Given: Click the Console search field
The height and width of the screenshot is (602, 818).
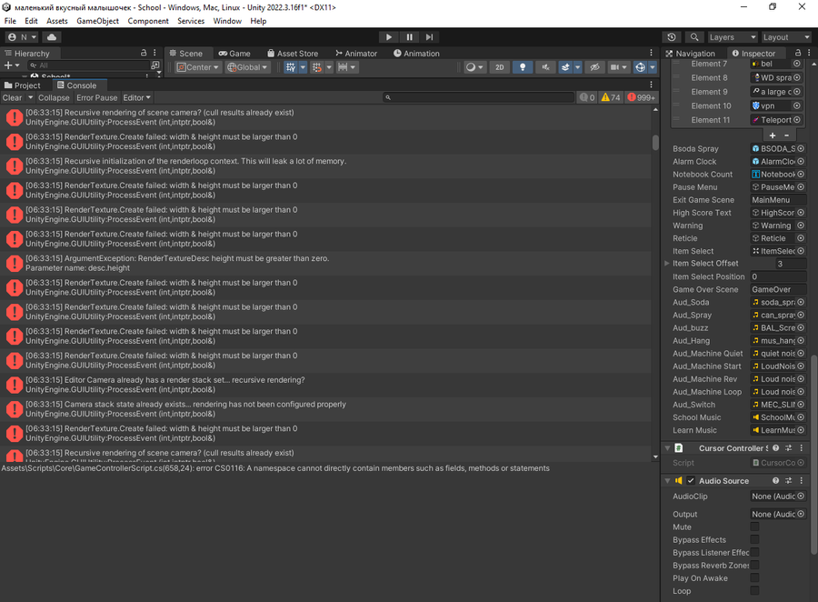Looking at the screenshot, I should (x=477, y=97).
